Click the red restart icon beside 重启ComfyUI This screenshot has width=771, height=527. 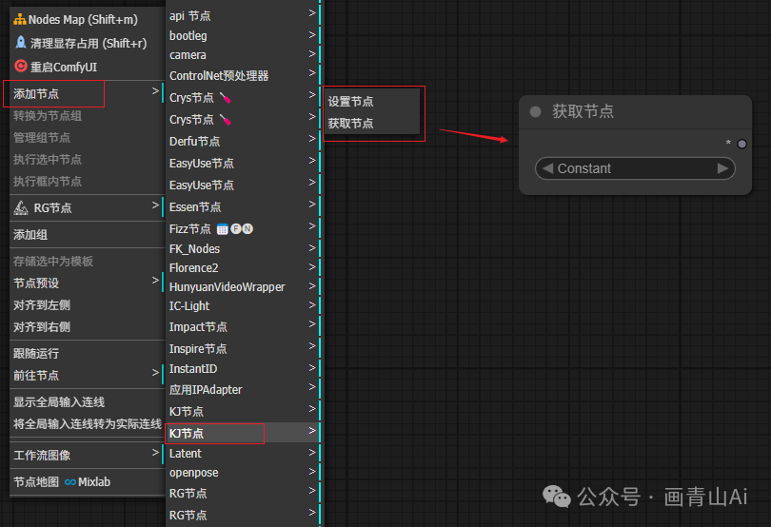tap(21, 66)
